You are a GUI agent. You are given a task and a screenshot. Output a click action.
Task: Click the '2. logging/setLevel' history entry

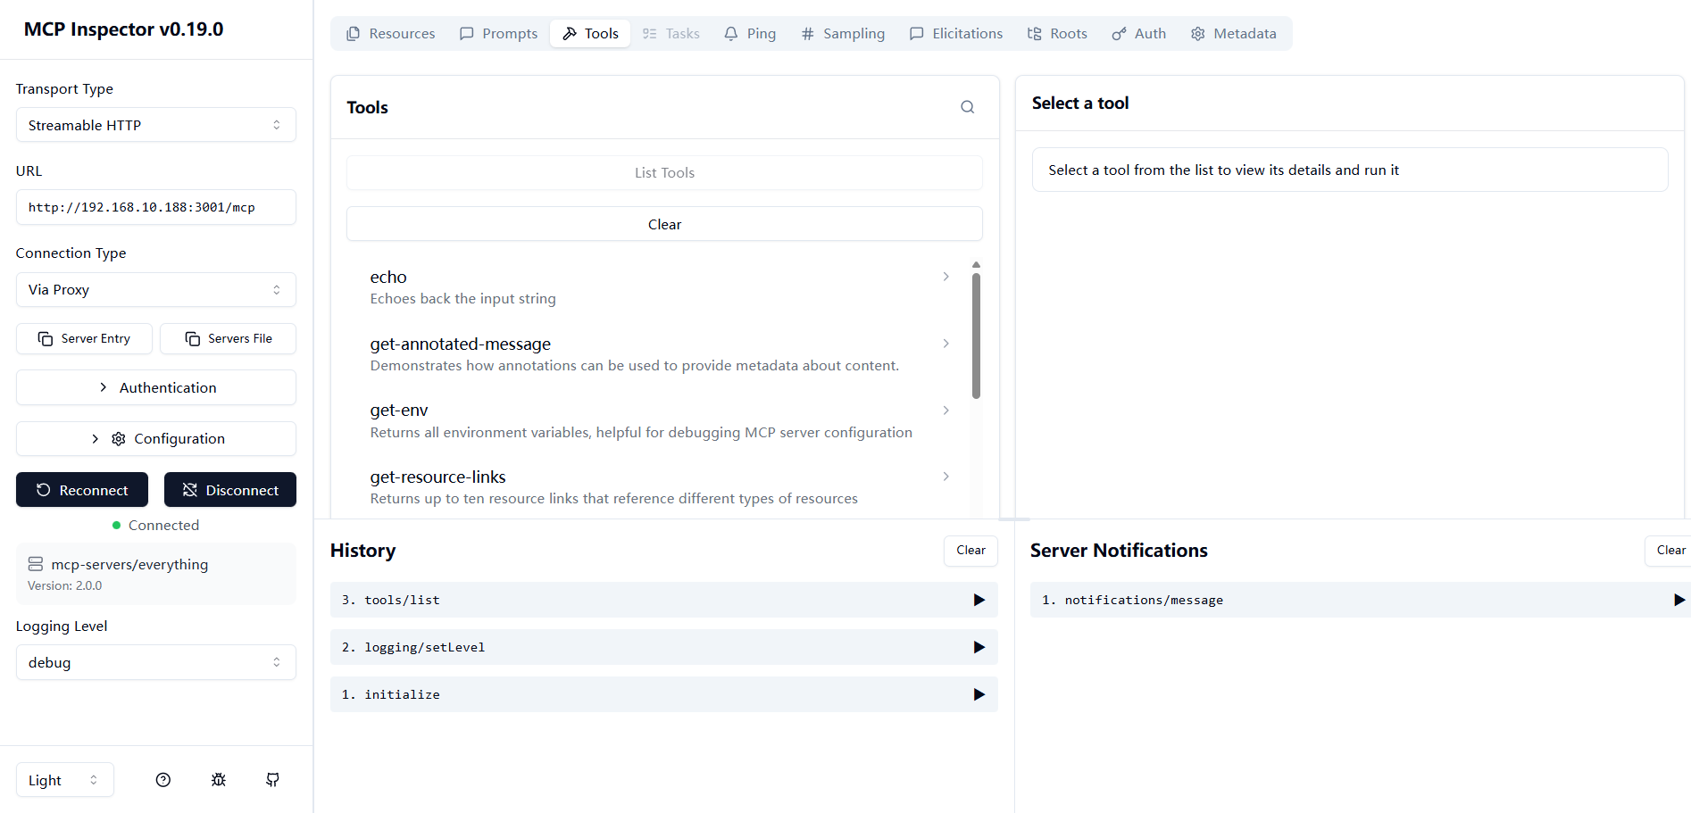coord(664,647)
